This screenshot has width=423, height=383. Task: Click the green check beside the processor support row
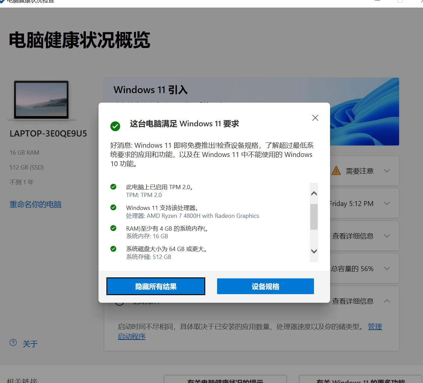(x=113, y=207)
